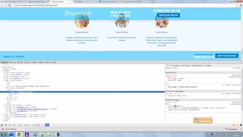243x137 pixels.
Task: Open download item picture-2014.jpg dropdown arrow
Action: coord(25,129)
